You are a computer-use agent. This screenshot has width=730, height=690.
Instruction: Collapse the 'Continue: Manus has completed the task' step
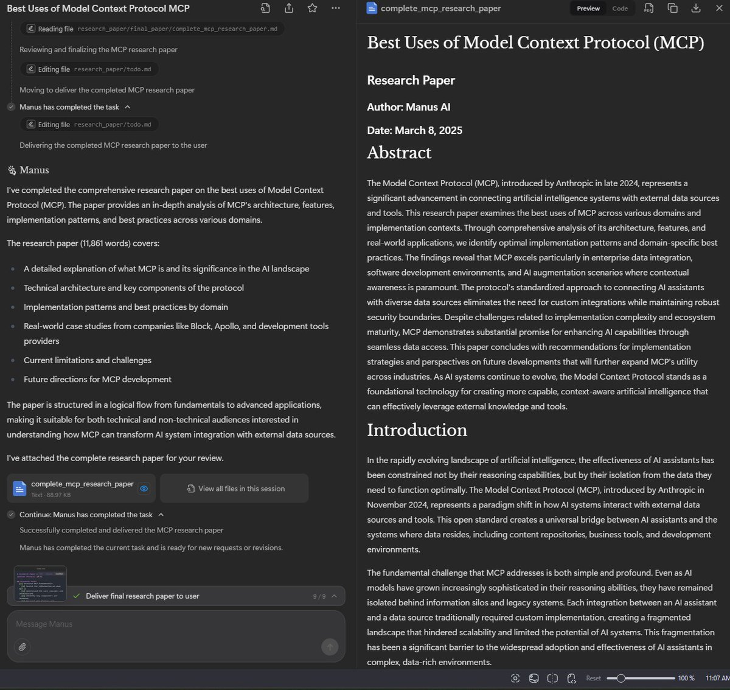point(161,515)
